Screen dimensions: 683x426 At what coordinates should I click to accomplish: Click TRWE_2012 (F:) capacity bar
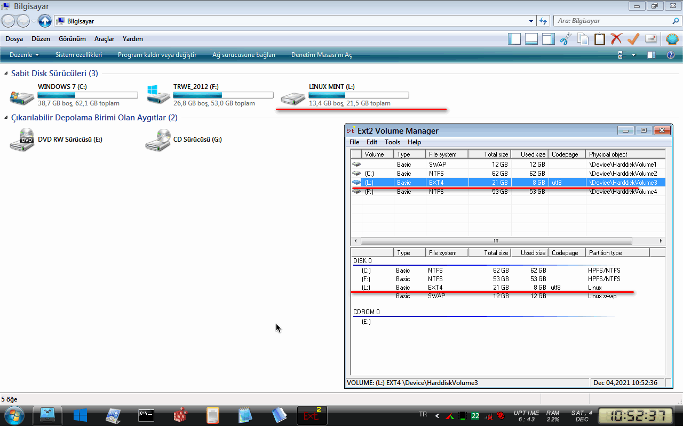(x=224, y=95)
